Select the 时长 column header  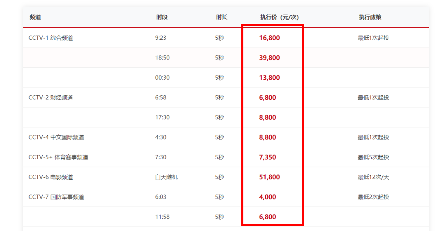(x=222, y=17)
